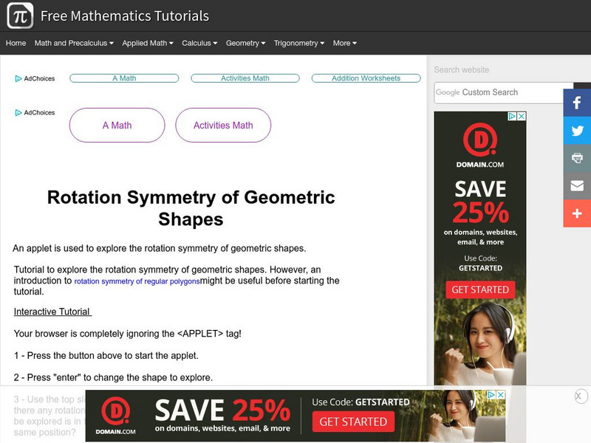Image resolution: width=591 pixels, height=443 pixels.
Task: Expand the Applied Math dropdown
Action: [x=147, y=43]
